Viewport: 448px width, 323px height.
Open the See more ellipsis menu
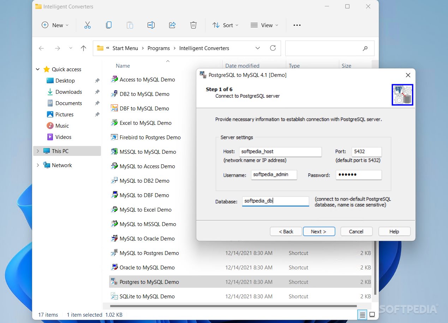tap(297, 25)
